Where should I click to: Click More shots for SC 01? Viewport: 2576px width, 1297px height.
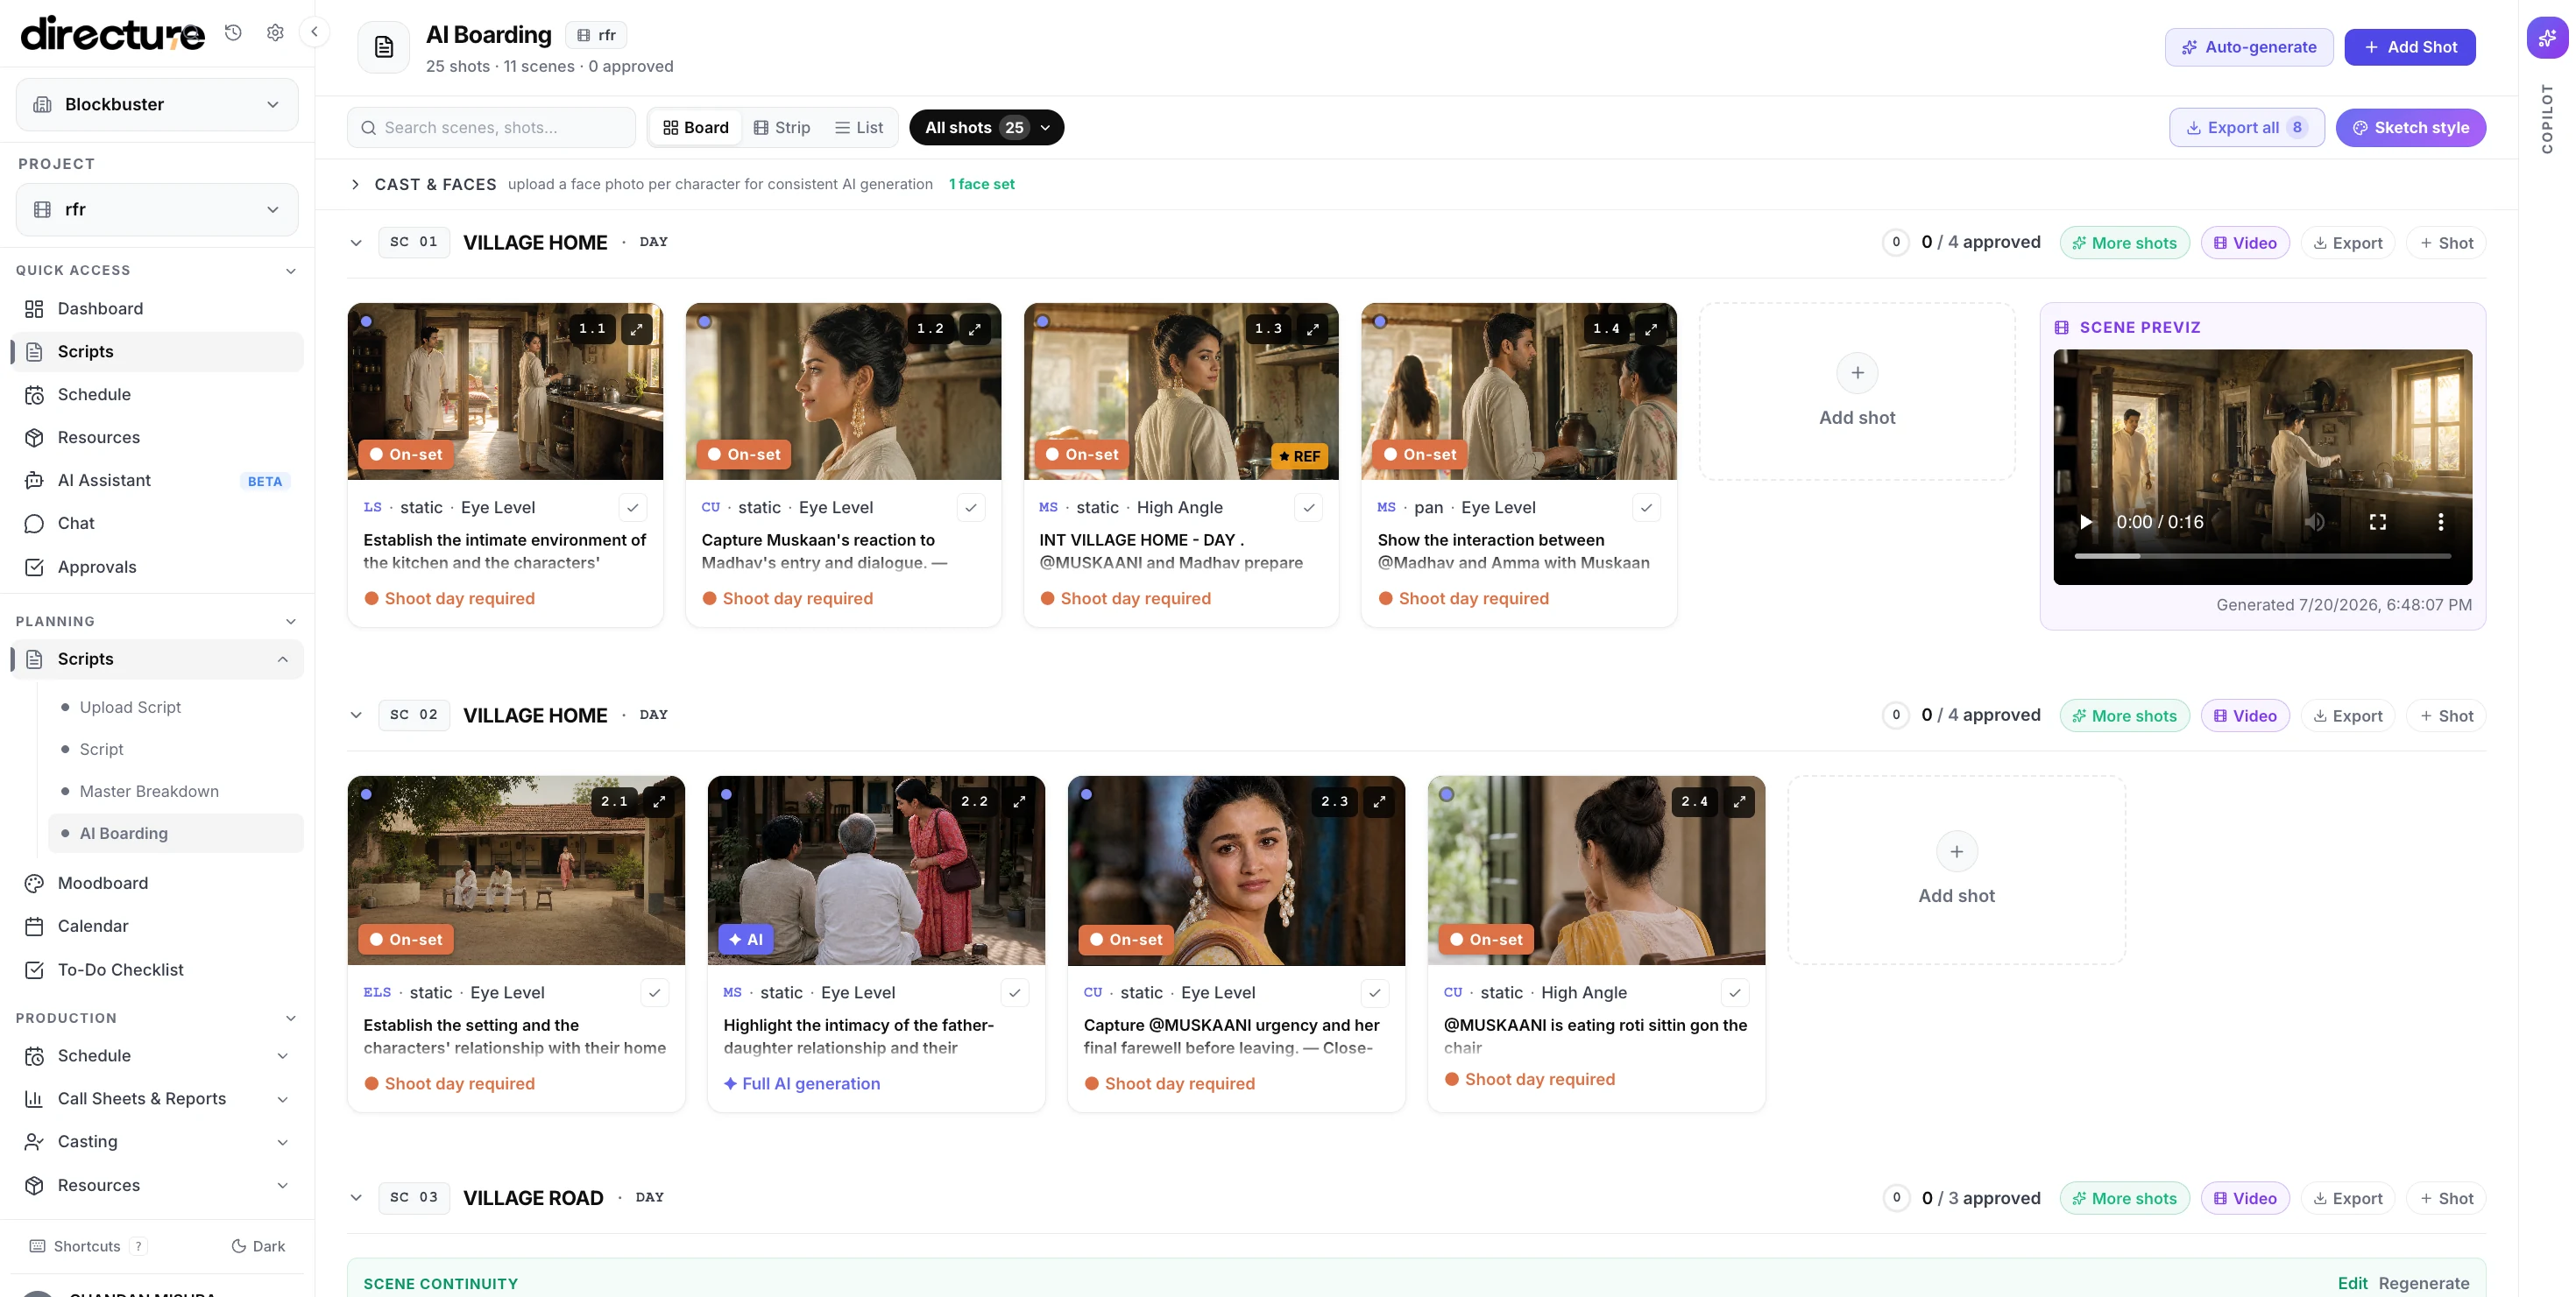(2124, 243)
